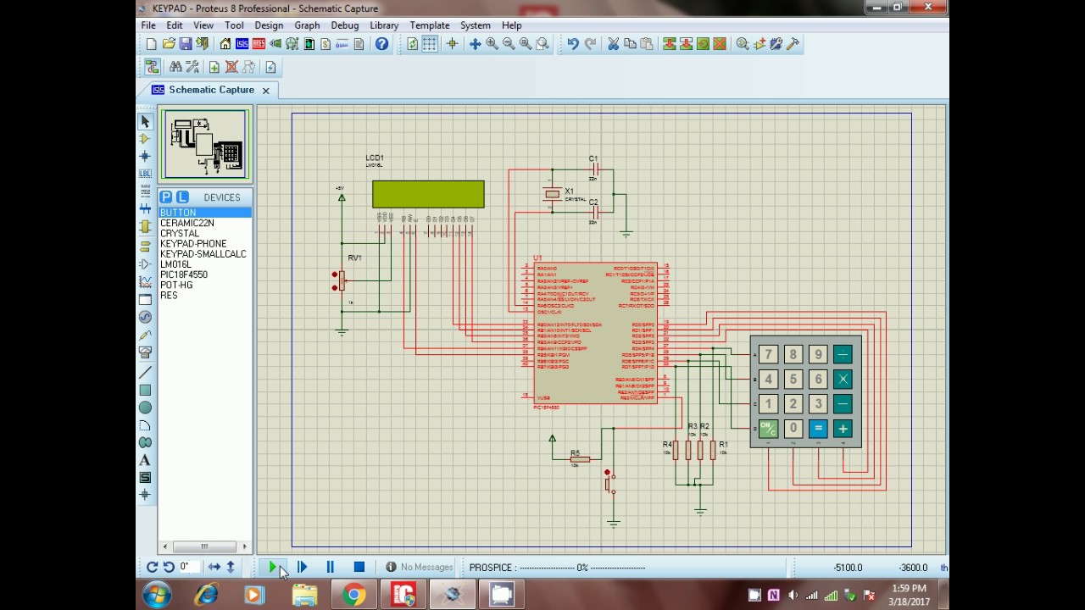The width and height of the screenshot is (1085, 610).
Task: Open Pick Parts from Libraries icon
Action: pos(743,44)
